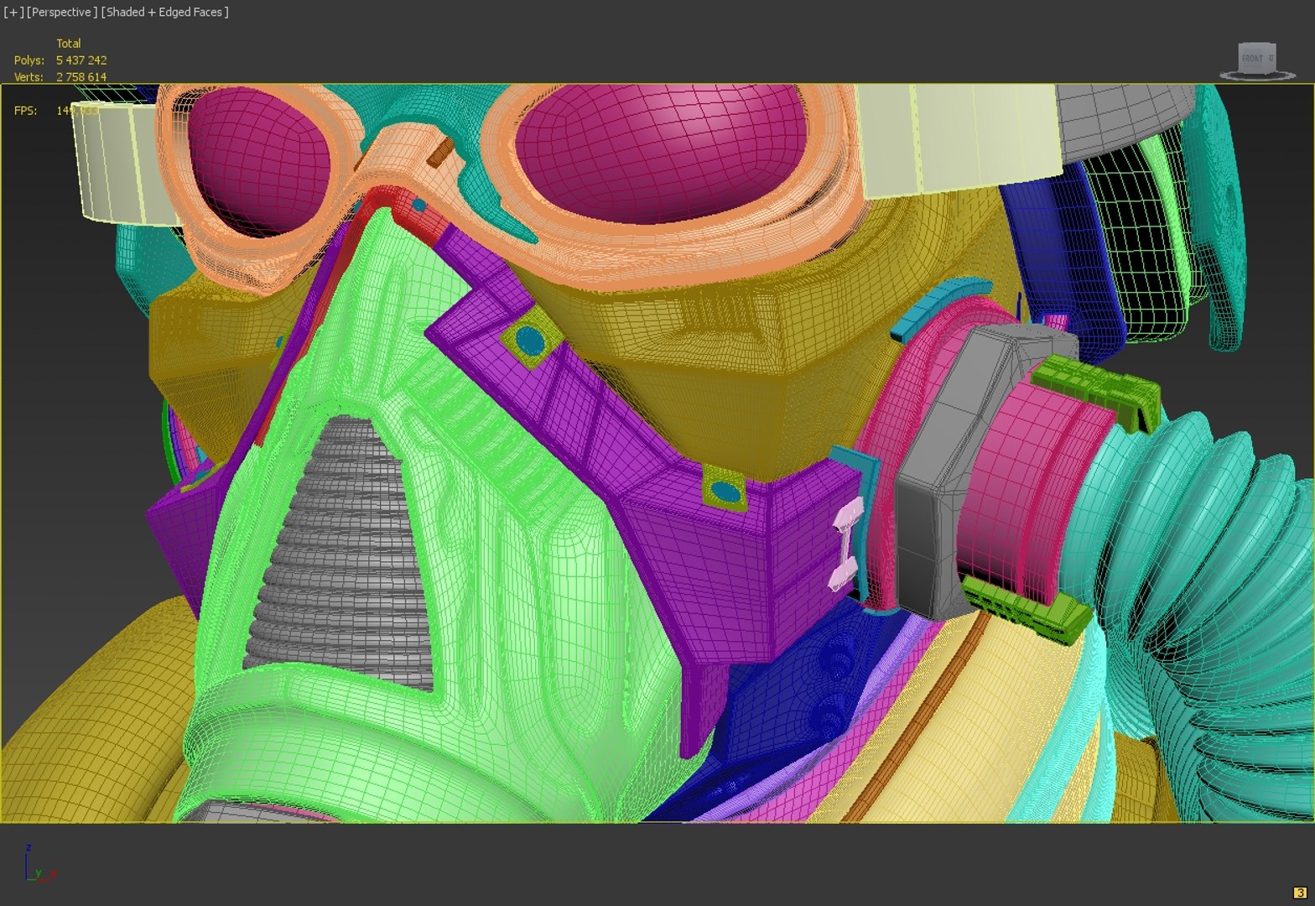
Task: Click the vertex count '2 758 614'
Action: pos(81,76)
